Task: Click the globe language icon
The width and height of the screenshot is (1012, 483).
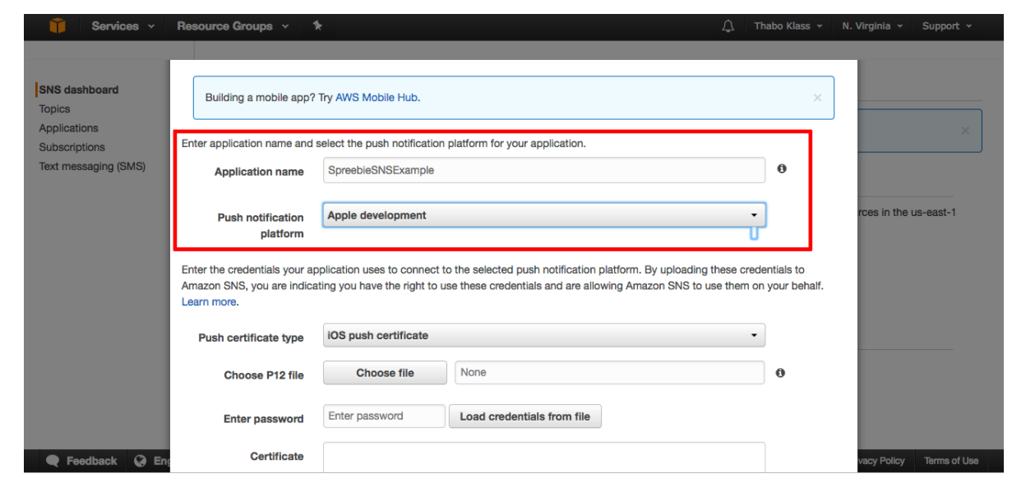Action: point(141,461)
